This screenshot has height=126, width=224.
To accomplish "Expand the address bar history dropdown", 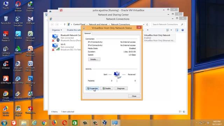I will pos(144,24).
